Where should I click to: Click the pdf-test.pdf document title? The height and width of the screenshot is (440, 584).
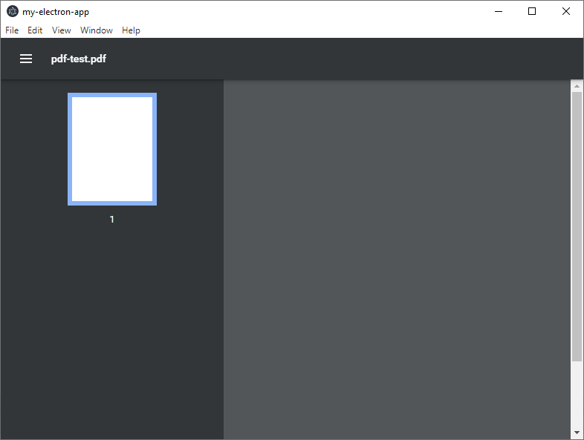79,59
